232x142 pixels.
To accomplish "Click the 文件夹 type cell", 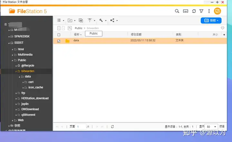I will point(179,40).
